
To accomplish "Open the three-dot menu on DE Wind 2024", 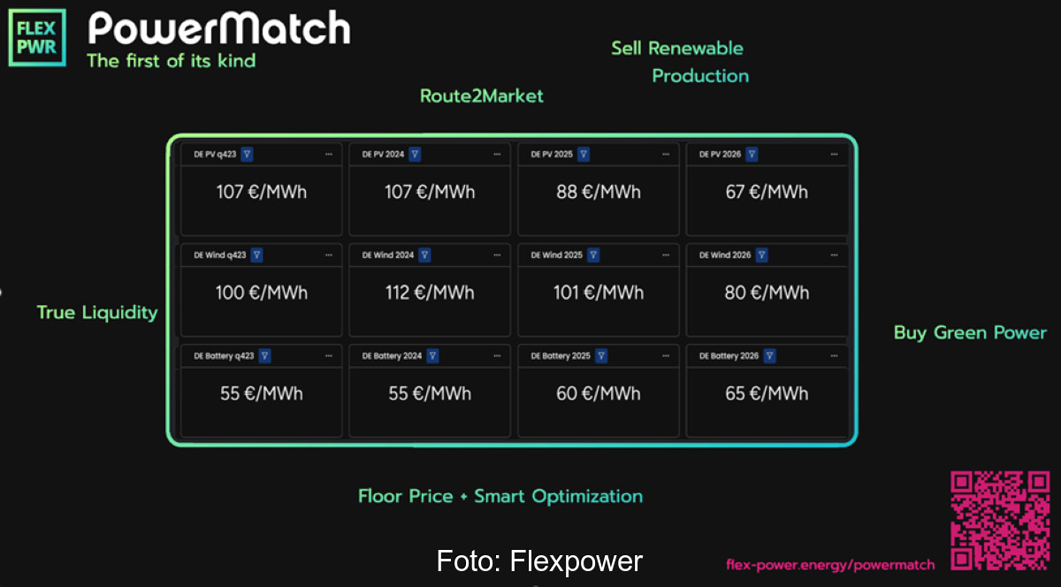I will pyautogui.click(x=497, y=255).
